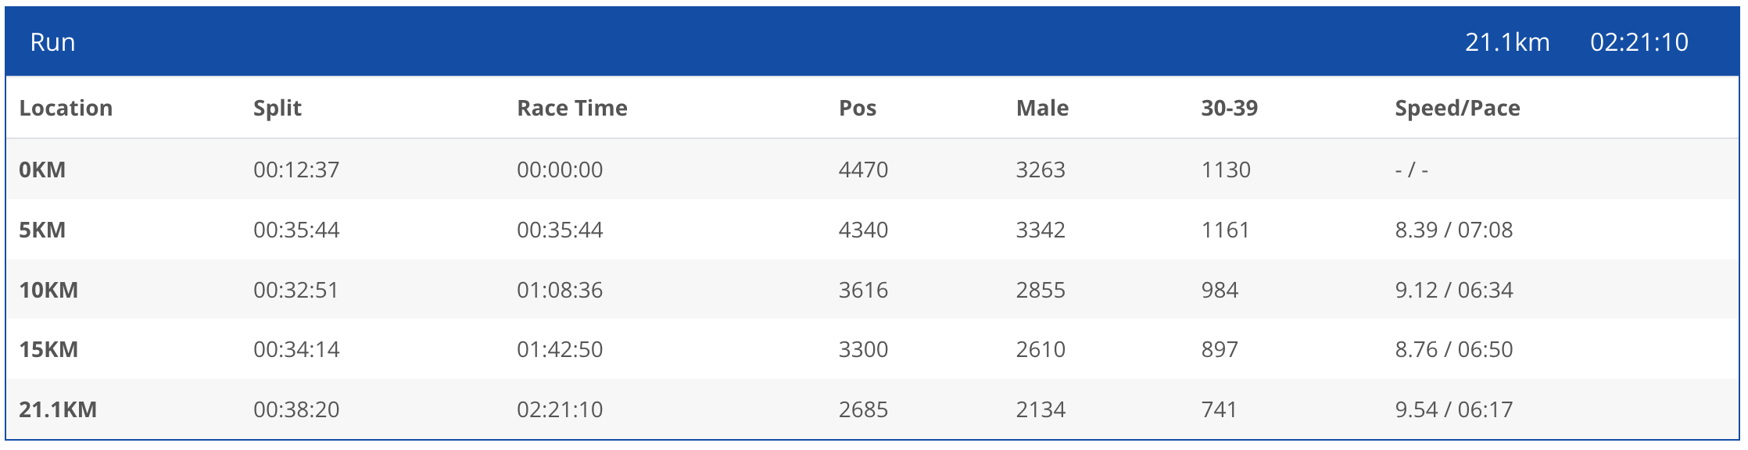Click overall position 2685 in the last row
Image resolution: width=1748 pixels, height=450 pixels.
863,409
